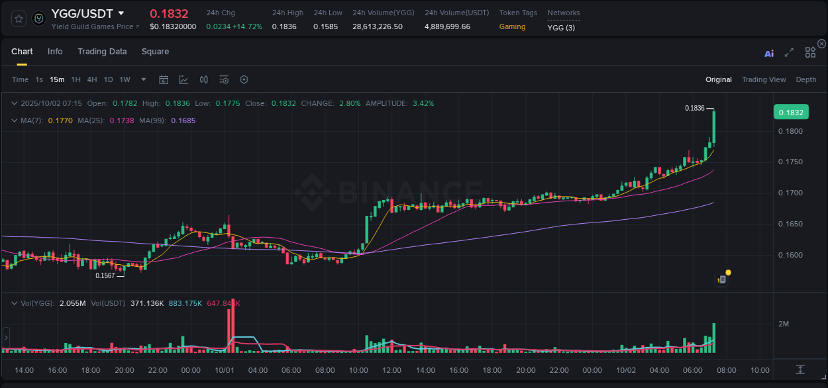Open chart settings via the hexagon gear icon
Image resolution: width=828 pixels, height=388 pixels.
click(244, 79)
